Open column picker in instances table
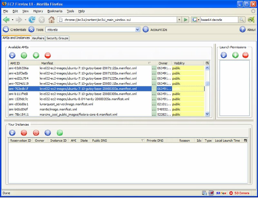This screenshot has height=198, width=258. (x=245, y=140)
